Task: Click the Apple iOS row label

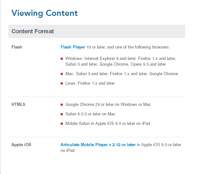Action: [21, 145]
